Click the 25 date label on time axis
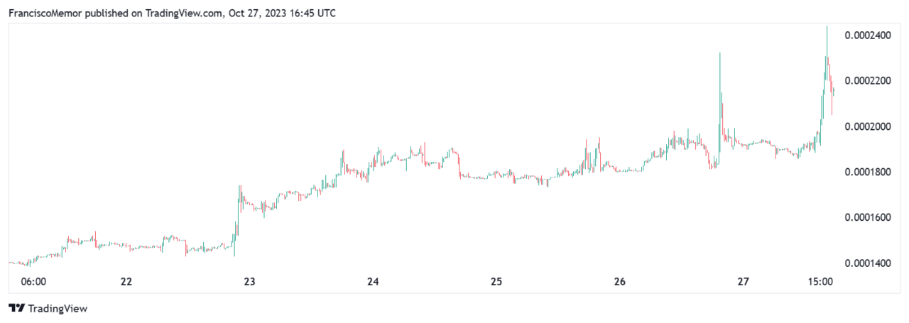The width and height of the screenshot is (909, 323). pos(496,281)
